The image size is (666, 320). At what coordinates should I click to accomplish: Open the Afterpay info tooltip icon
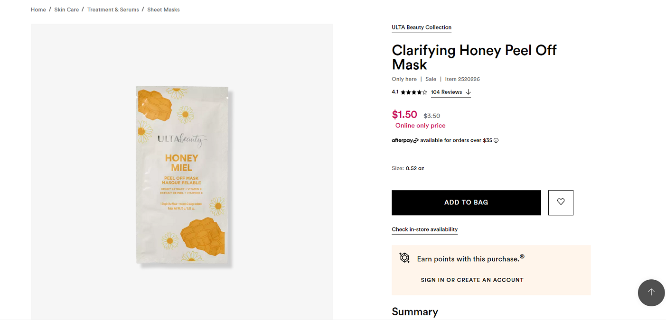click(496, 140)
